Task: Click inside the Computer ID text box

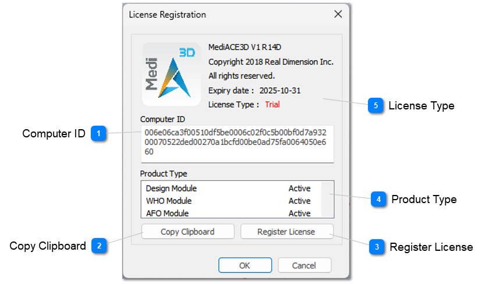Action: [x=236, y=143]
